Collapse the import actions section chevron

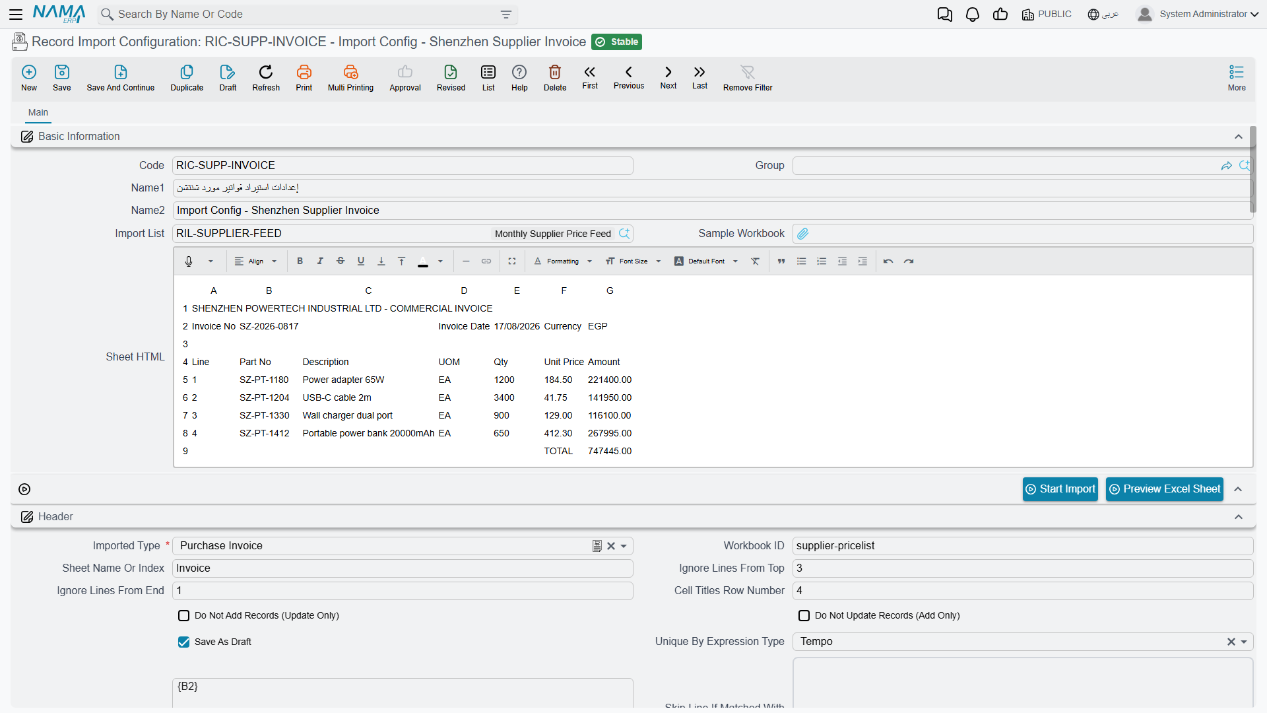click(1239, 489)
